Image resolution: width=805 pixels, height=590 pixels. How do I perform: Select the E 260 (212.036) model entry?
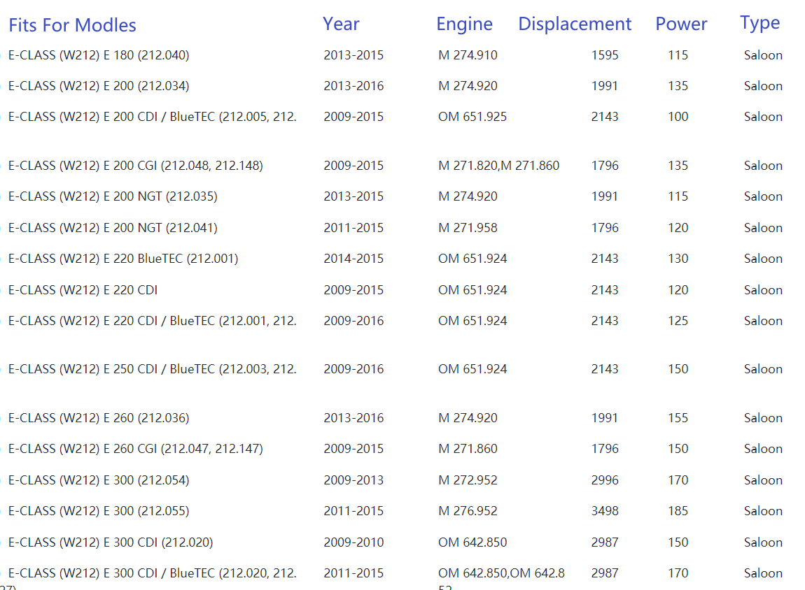(x=99, y=418)
